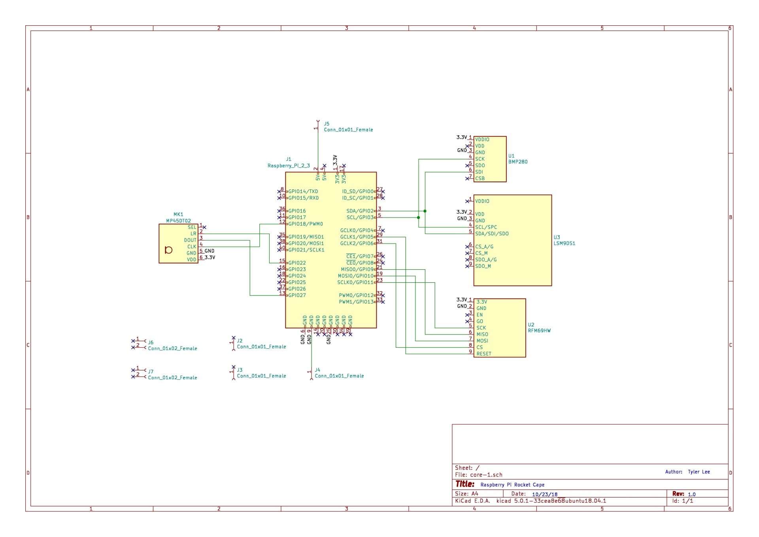This screenshot has height=537, width=759.
Task: Select the LSM9DS1 value label
Action: point(565,244)
